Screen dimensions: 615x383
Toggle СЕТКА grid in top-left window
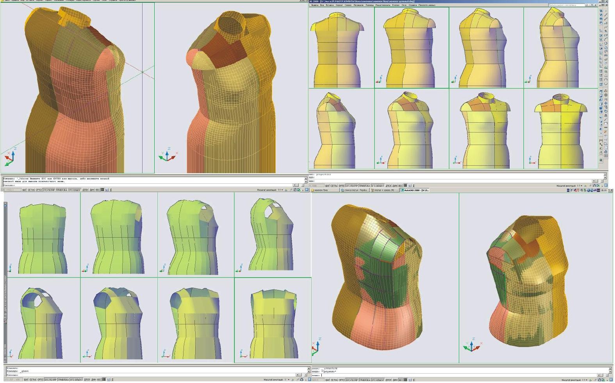pos(32,190)
